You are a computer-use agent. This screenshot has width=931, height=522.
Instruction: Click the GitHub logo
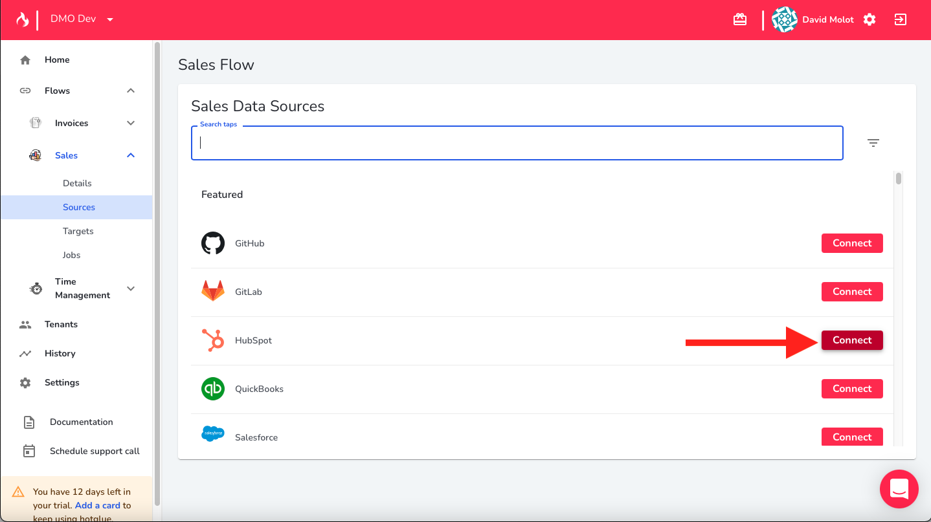click(213, 243)
